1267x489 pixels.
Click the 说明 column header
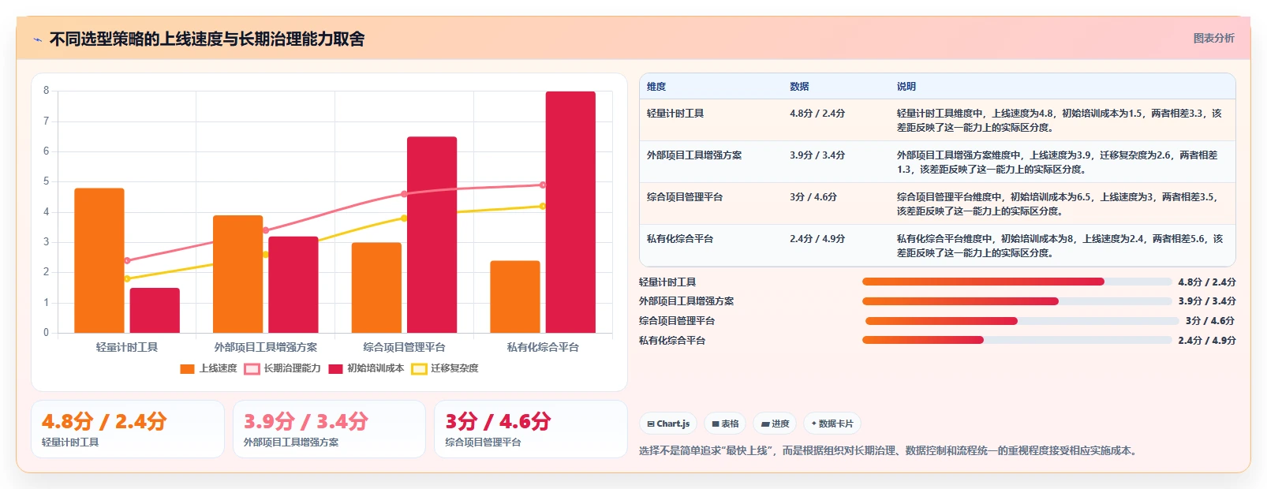(x=906, y=87)
